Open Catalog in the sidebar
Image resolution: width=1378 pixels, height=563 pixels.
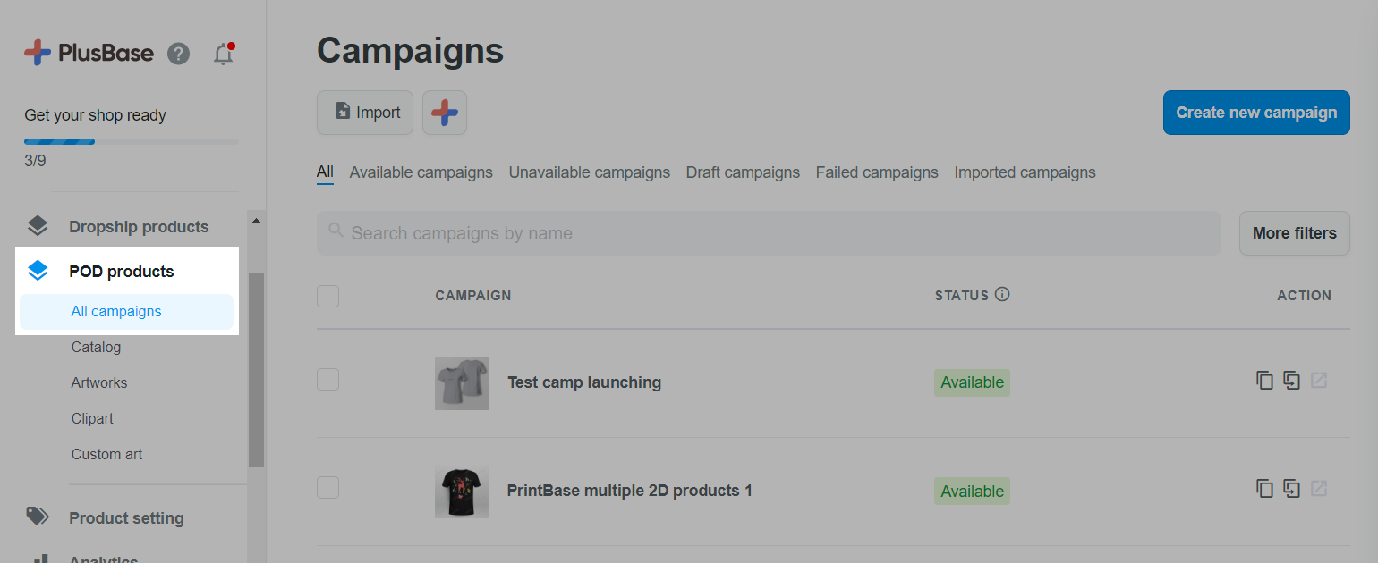pos(96,347)
